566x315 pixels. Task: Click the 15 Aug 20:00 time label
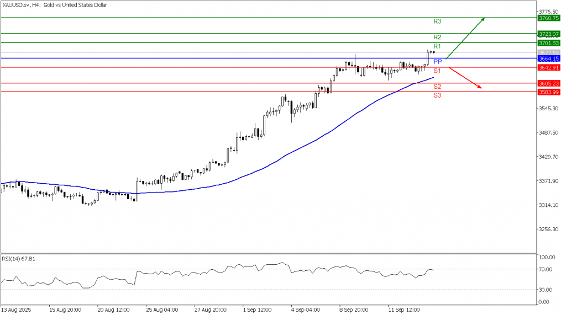(x=65, y=310)
